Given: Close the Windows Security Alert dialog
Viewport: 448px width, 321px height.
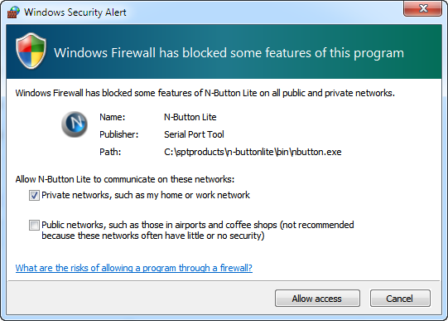Looking at the screenshot, I should tap(422, 8).
